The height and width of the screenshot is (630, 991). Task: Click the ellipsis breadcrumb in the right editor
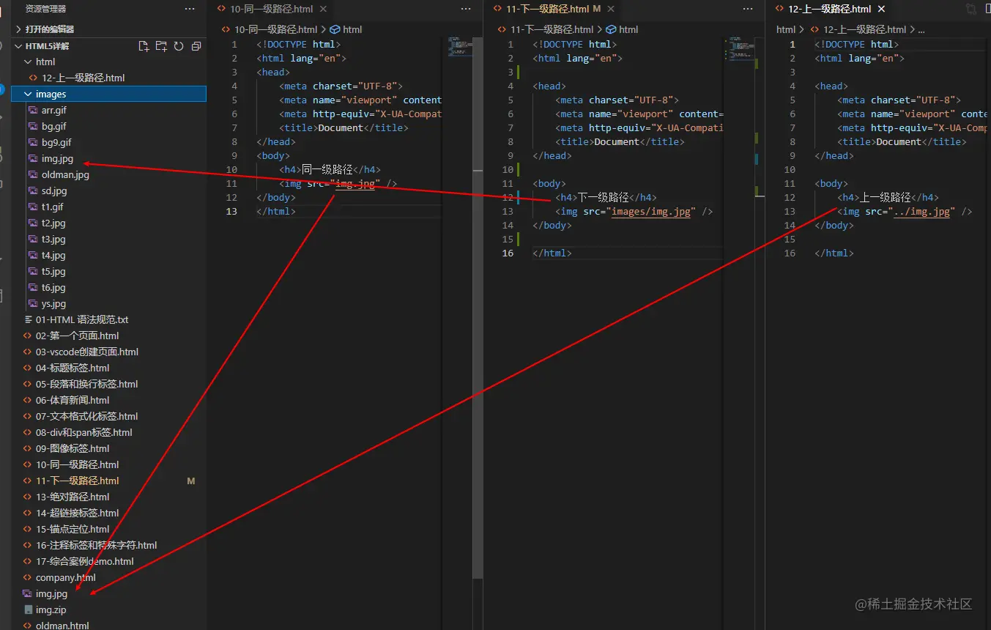[921, 29]
